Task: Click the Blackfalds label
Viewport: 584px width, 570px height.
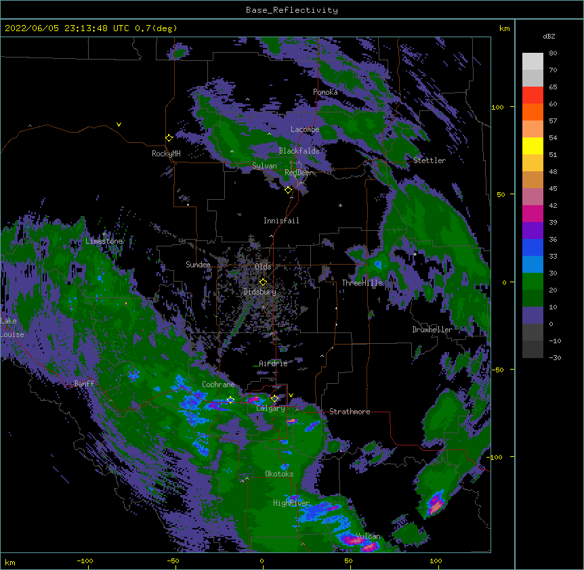Action: pyautogui.click(x=299, y=151)
